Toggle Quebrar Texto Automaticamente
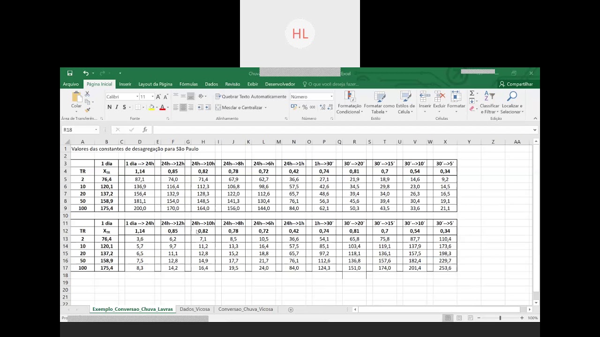 coord(251,96)
